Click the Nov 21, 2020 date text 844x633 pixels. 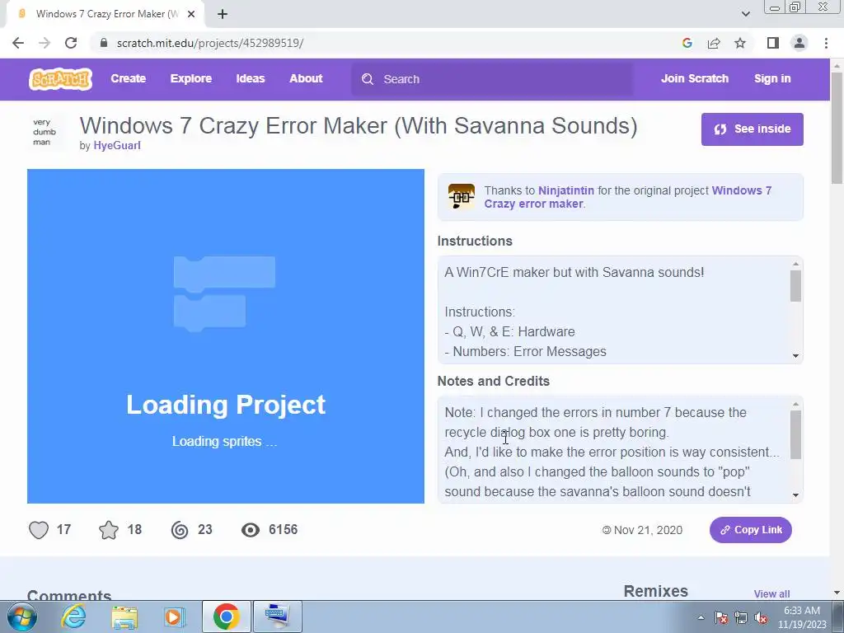pos(648,530)
